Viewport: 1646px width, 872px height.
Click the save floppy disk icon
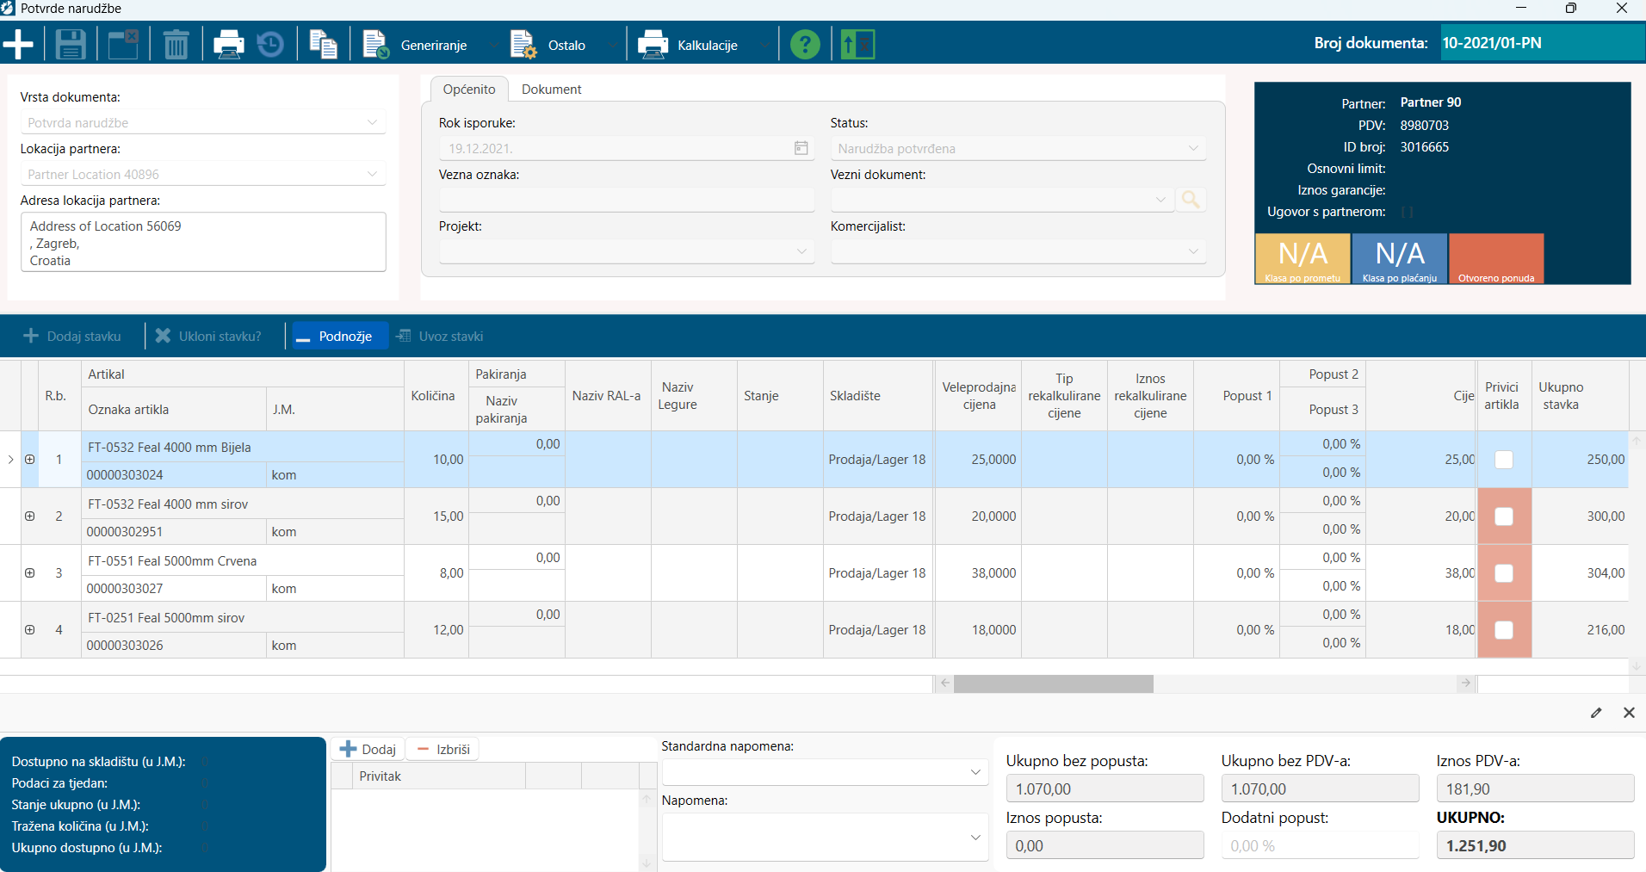click(71, 44)
